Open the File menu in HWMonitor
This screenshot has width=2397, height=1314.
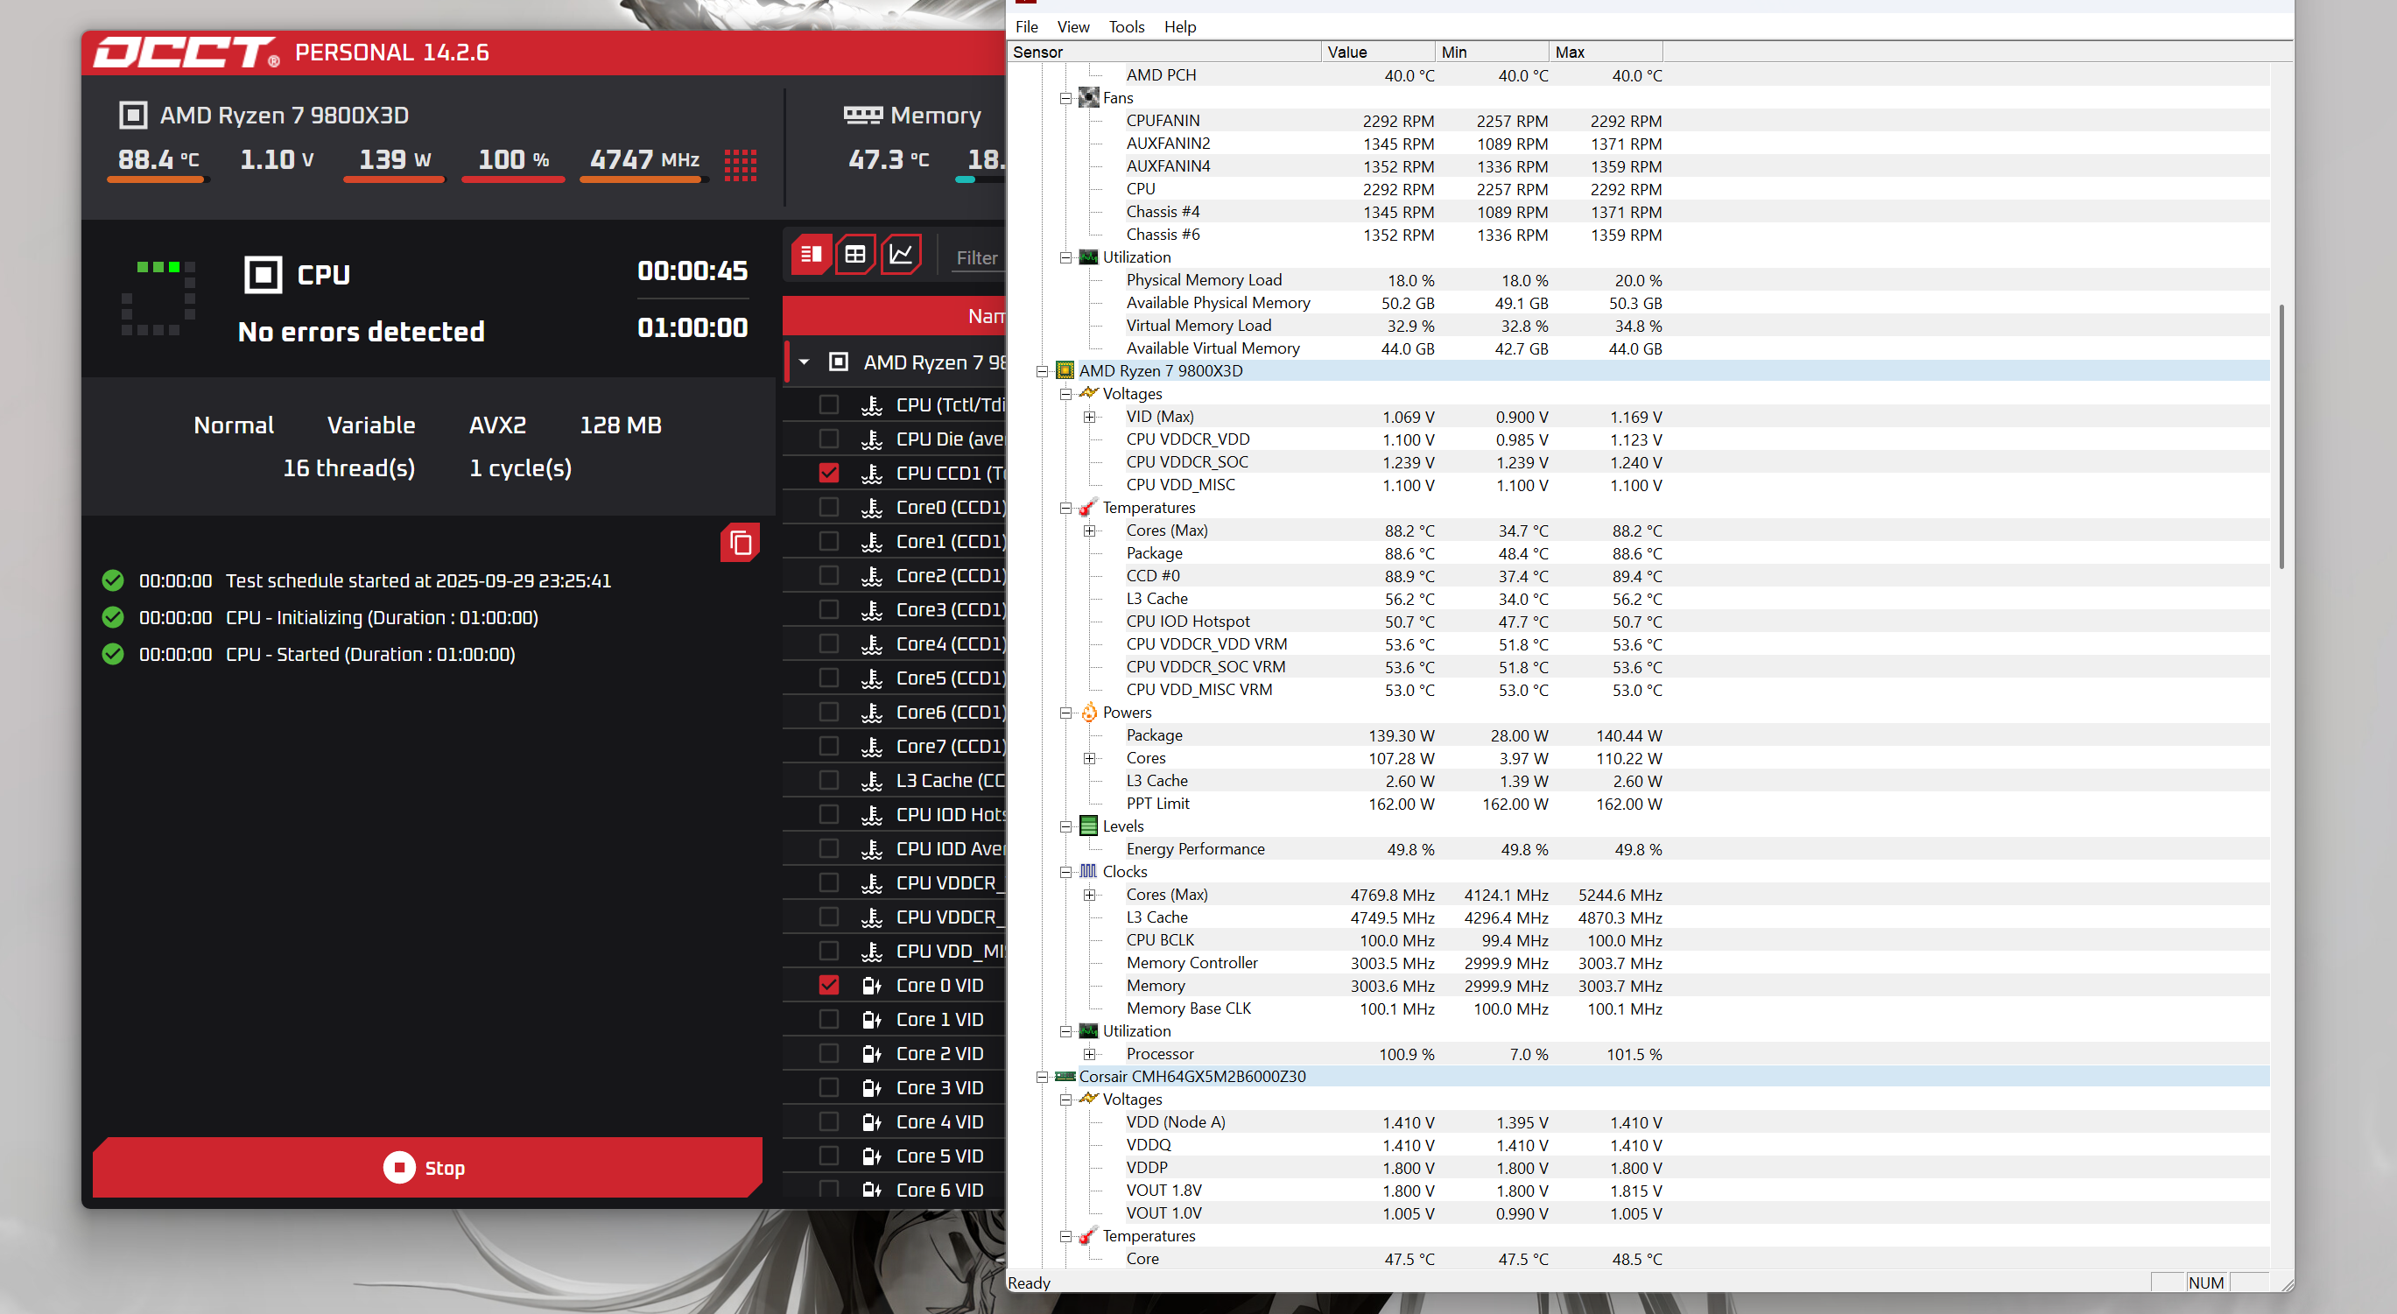[x=1026, y=27]
